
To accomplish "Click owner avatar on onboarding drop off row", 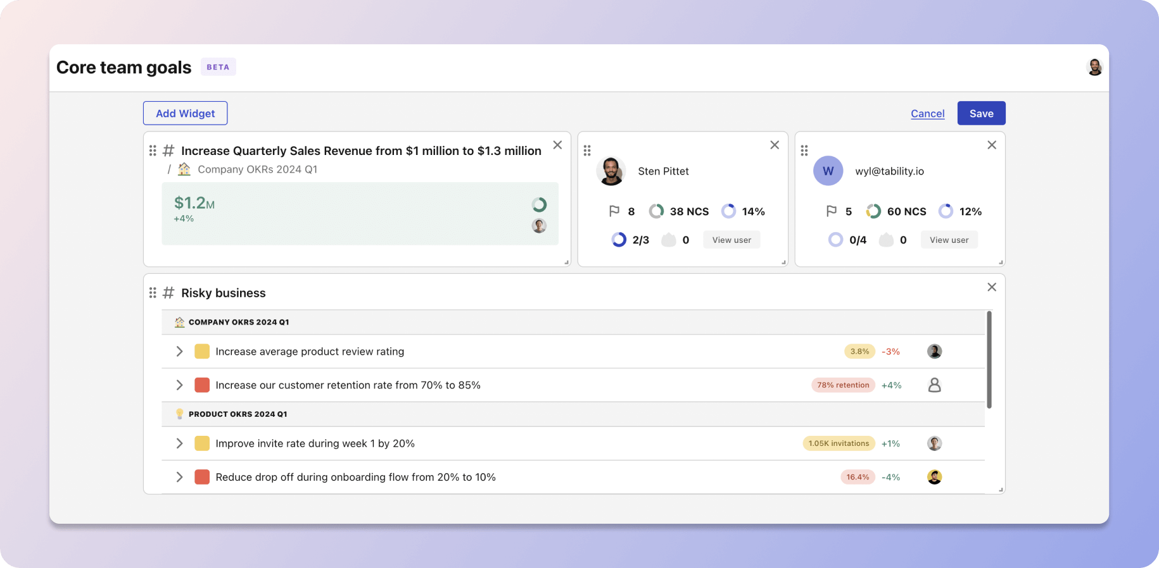I will 934,477.
